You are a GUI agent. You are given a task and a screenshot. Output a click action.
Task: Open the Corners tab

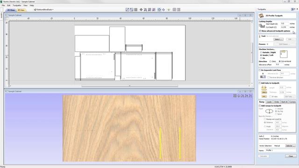coord(292,102)
